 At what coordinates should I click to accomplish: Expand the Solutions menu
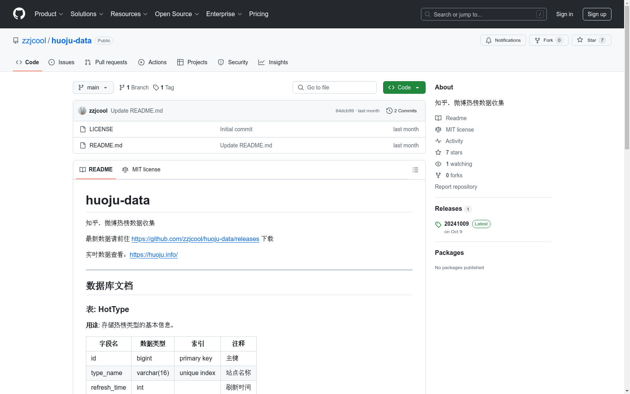point(87,14)
